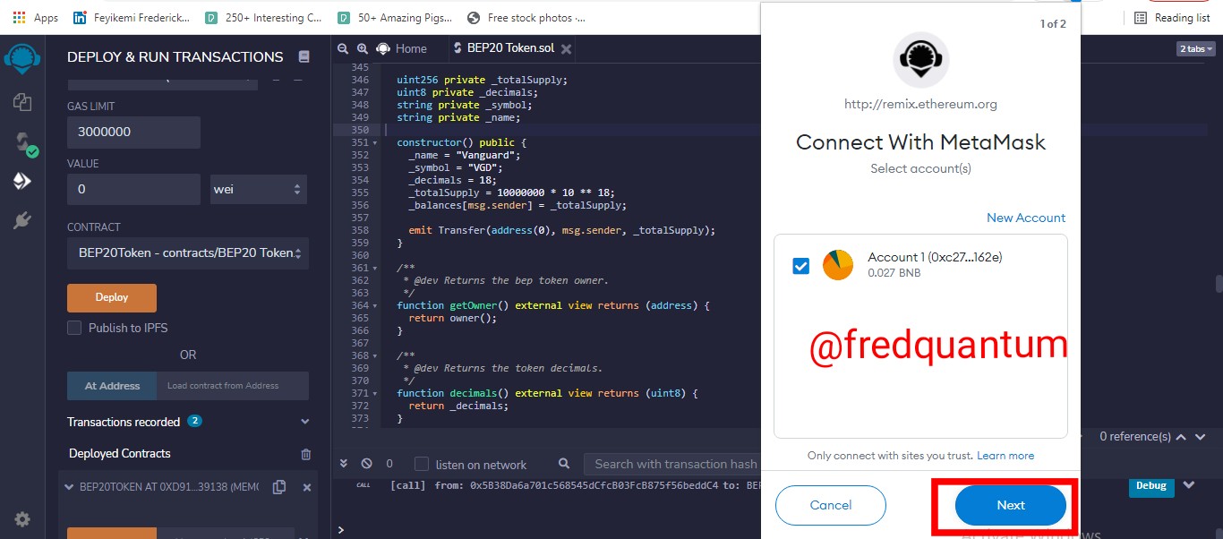
Task: Expand the Transactions recorded section
Action: click(x=305, y=422)
